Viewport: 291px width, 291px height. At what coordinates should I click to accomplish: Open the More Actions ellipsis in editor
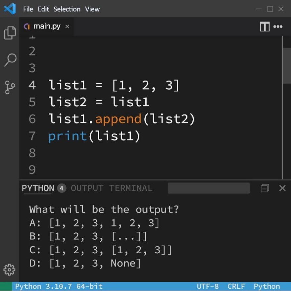[278, 26]
